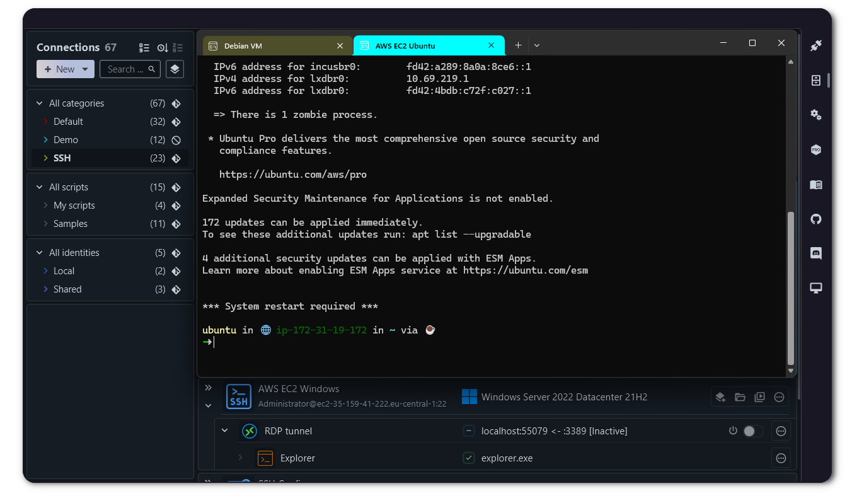Image resolution: width=857 pixels, height=498 pixels.
Task: Click the folder icon on the AWS EC2 Windows row
Action: click(740, 397)
